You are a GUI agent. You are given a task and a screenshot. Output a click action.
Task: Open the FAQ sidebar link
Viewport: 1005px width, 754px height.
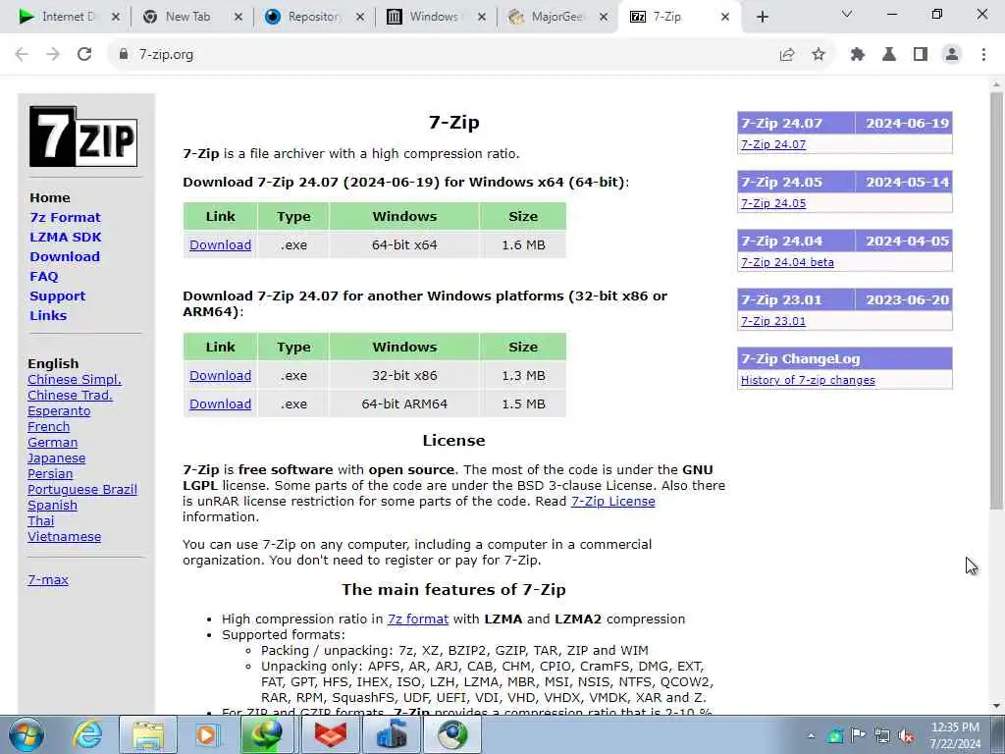pos(43,276)
